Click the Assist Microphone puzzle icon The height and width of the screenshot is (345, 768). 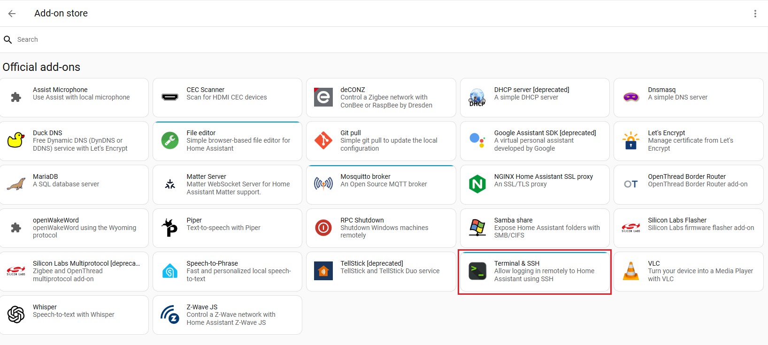tap(16, 97)
